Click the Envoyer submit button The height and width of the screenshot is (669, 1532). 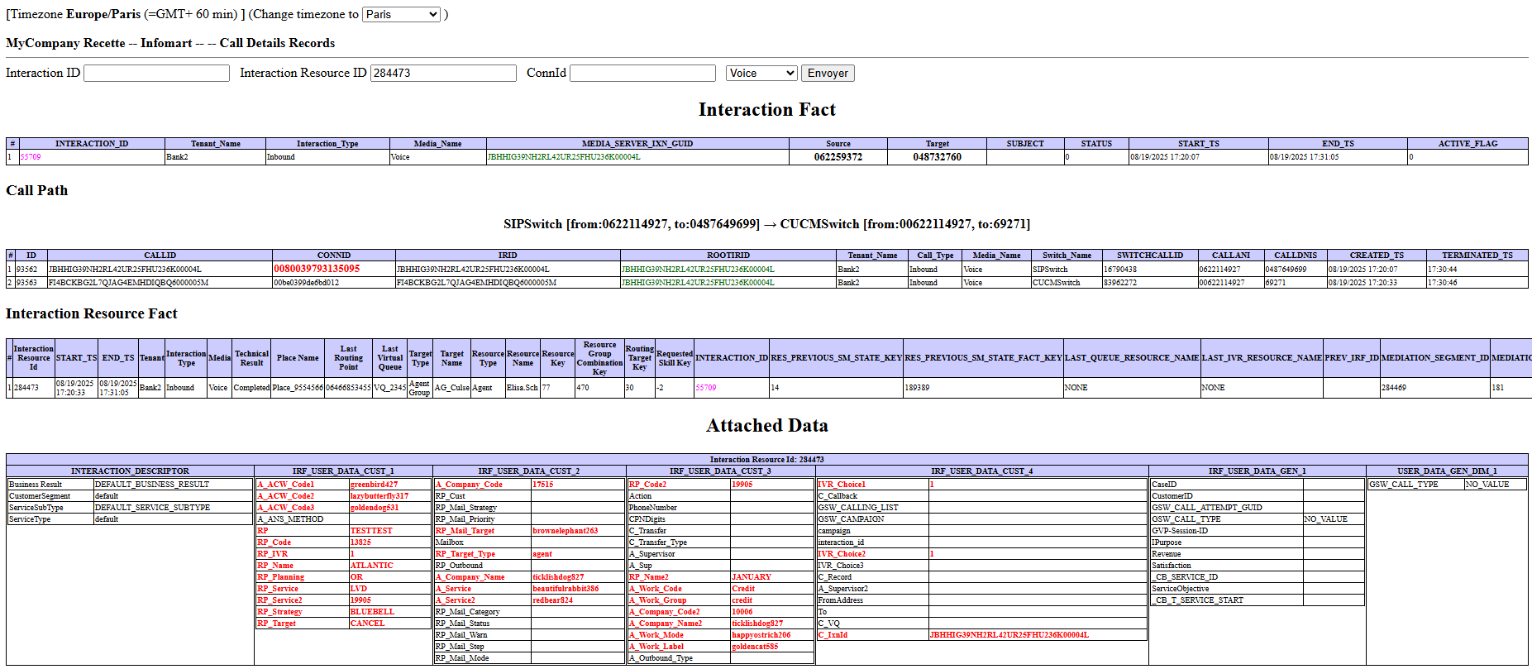828,73
